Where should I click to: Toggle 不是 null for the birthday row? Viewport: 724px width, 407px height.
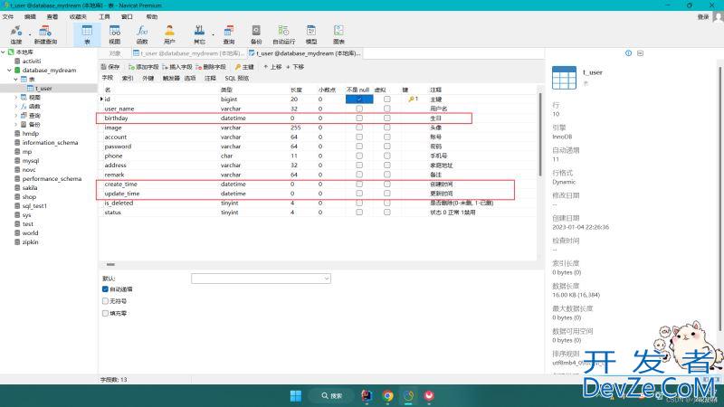359,118
